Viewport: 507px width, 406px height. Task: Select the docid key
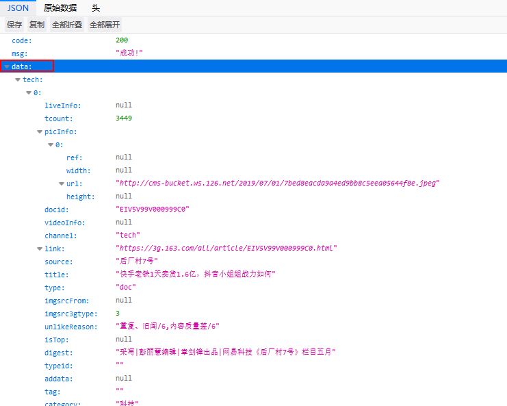tap(57, 210)
